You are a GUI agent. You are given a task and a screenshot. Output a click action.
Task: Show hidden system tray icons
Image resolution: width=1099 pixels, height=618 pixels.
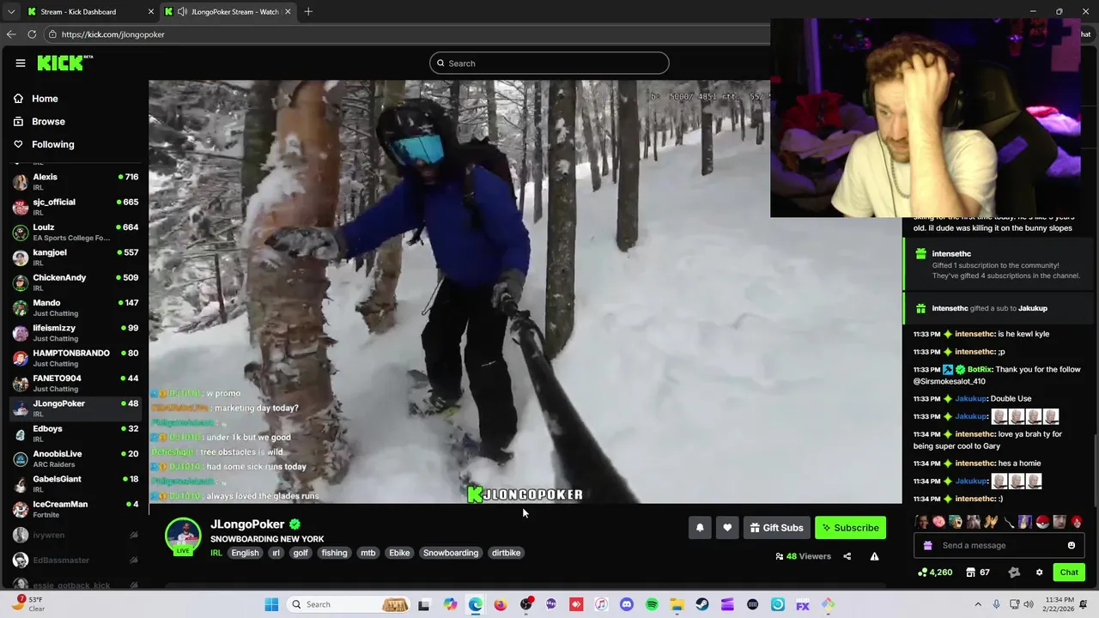[977, 604]
